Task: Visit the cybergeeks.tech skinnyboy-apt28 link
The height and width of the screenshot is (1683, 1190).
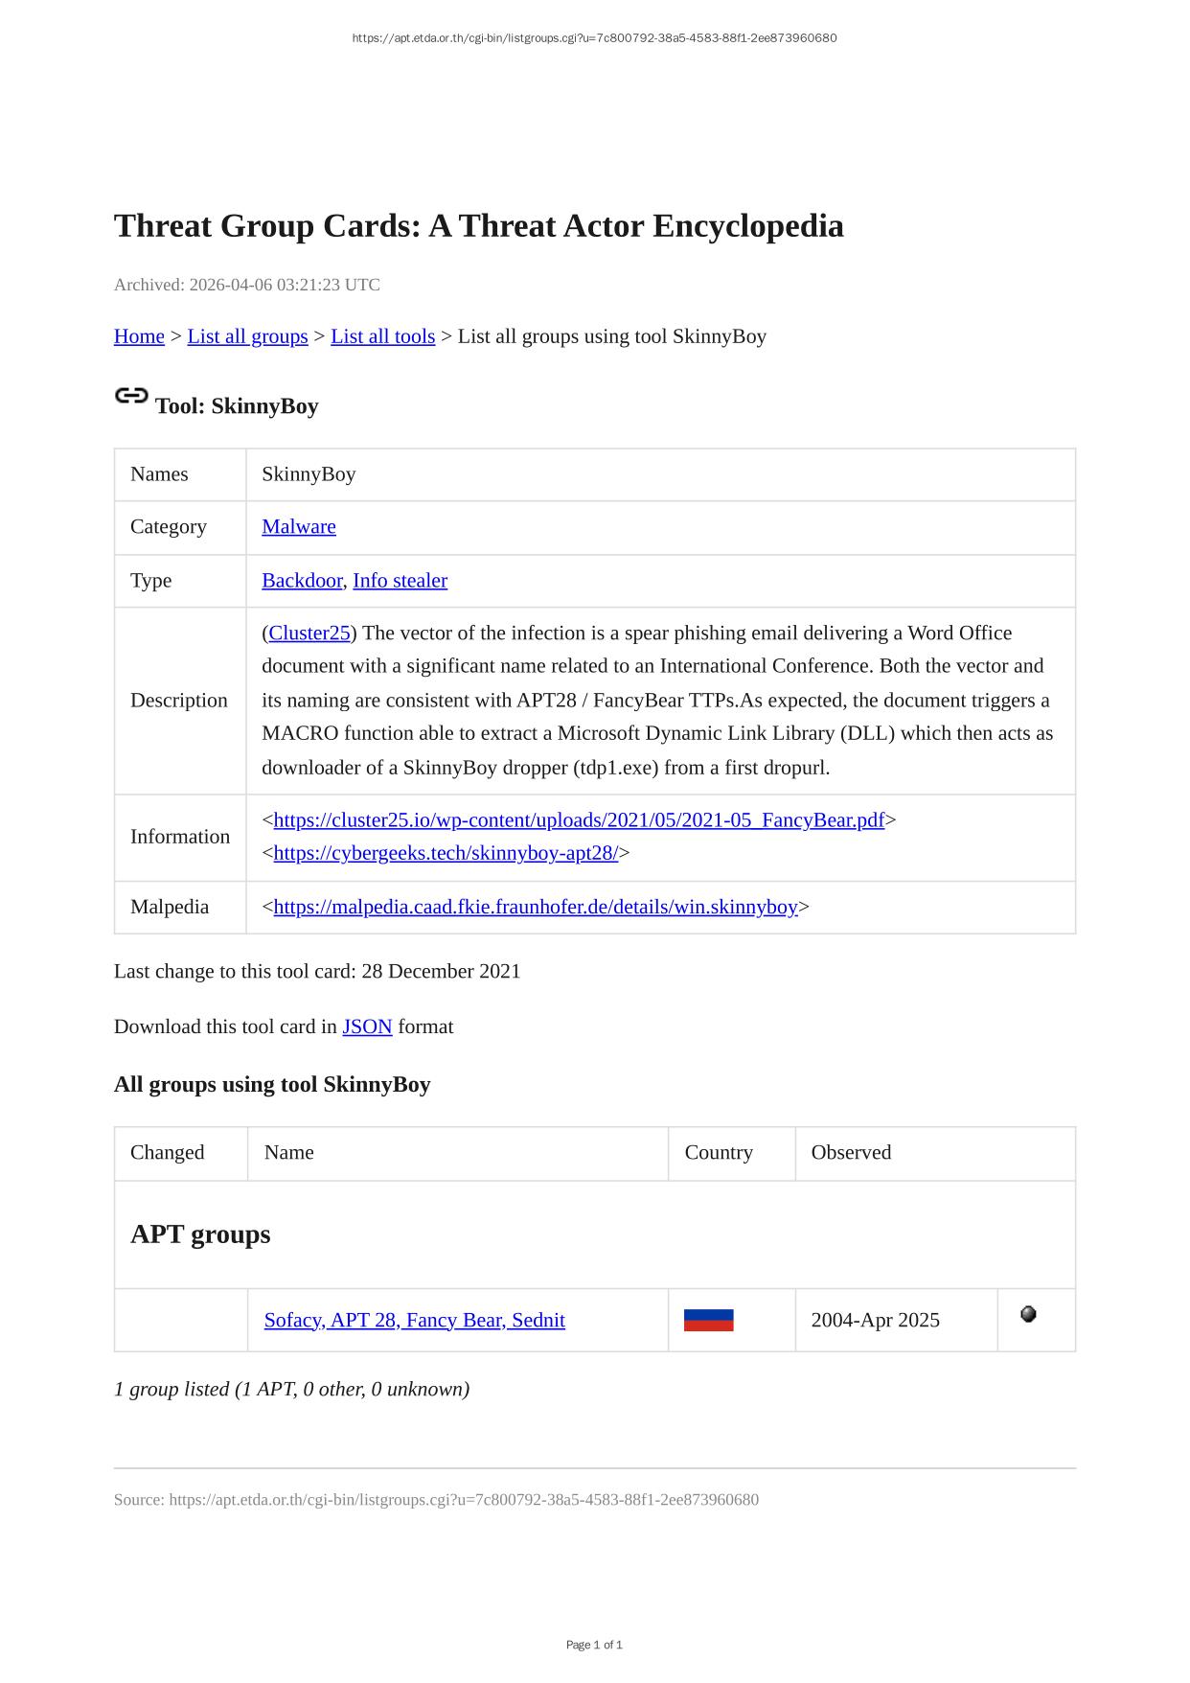Action: point(446,852)
